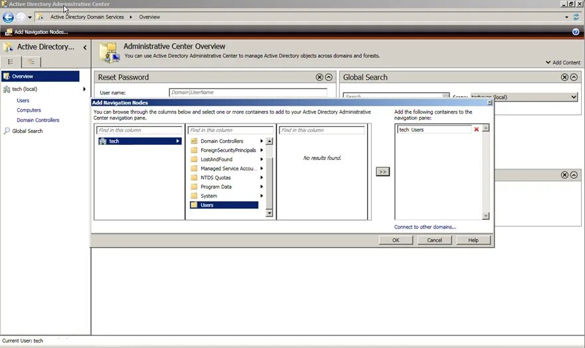
Task: Select Managed Service Accounts folder
Action: 224,169
